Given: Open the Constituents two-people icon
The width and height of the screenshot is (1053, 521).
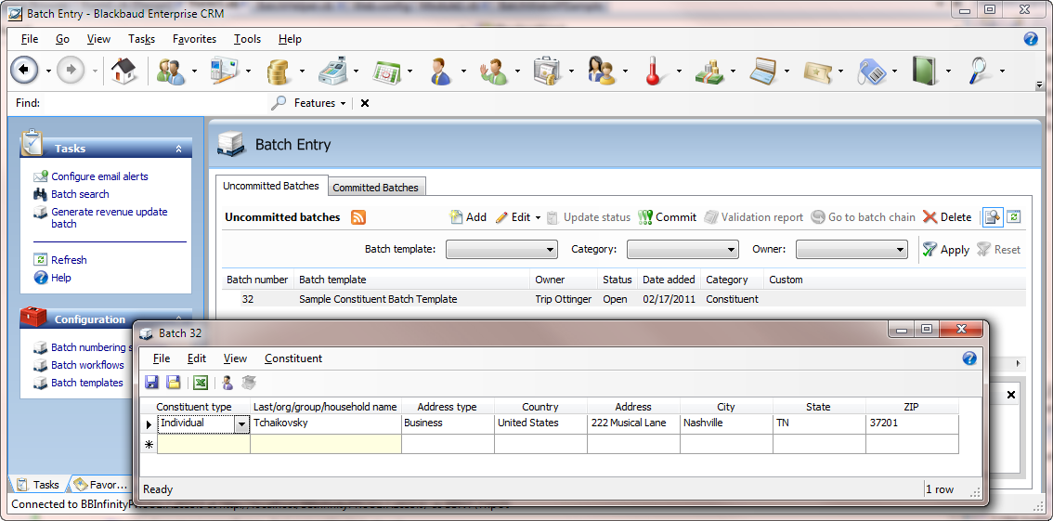Looking at the screenshot, I should [171, 70].
